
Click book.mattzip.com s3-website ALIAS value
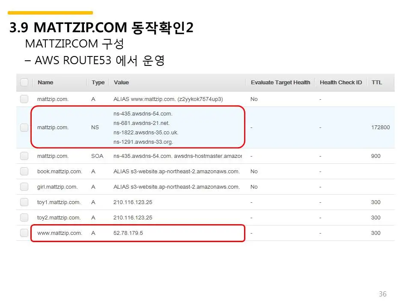(176, 172)
